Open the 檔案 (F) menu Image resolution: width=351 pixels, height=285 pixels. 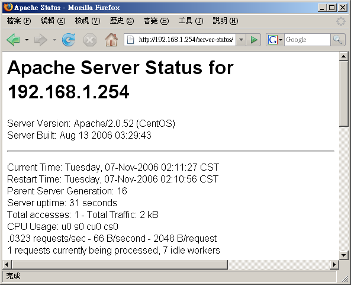coord(19,21)
